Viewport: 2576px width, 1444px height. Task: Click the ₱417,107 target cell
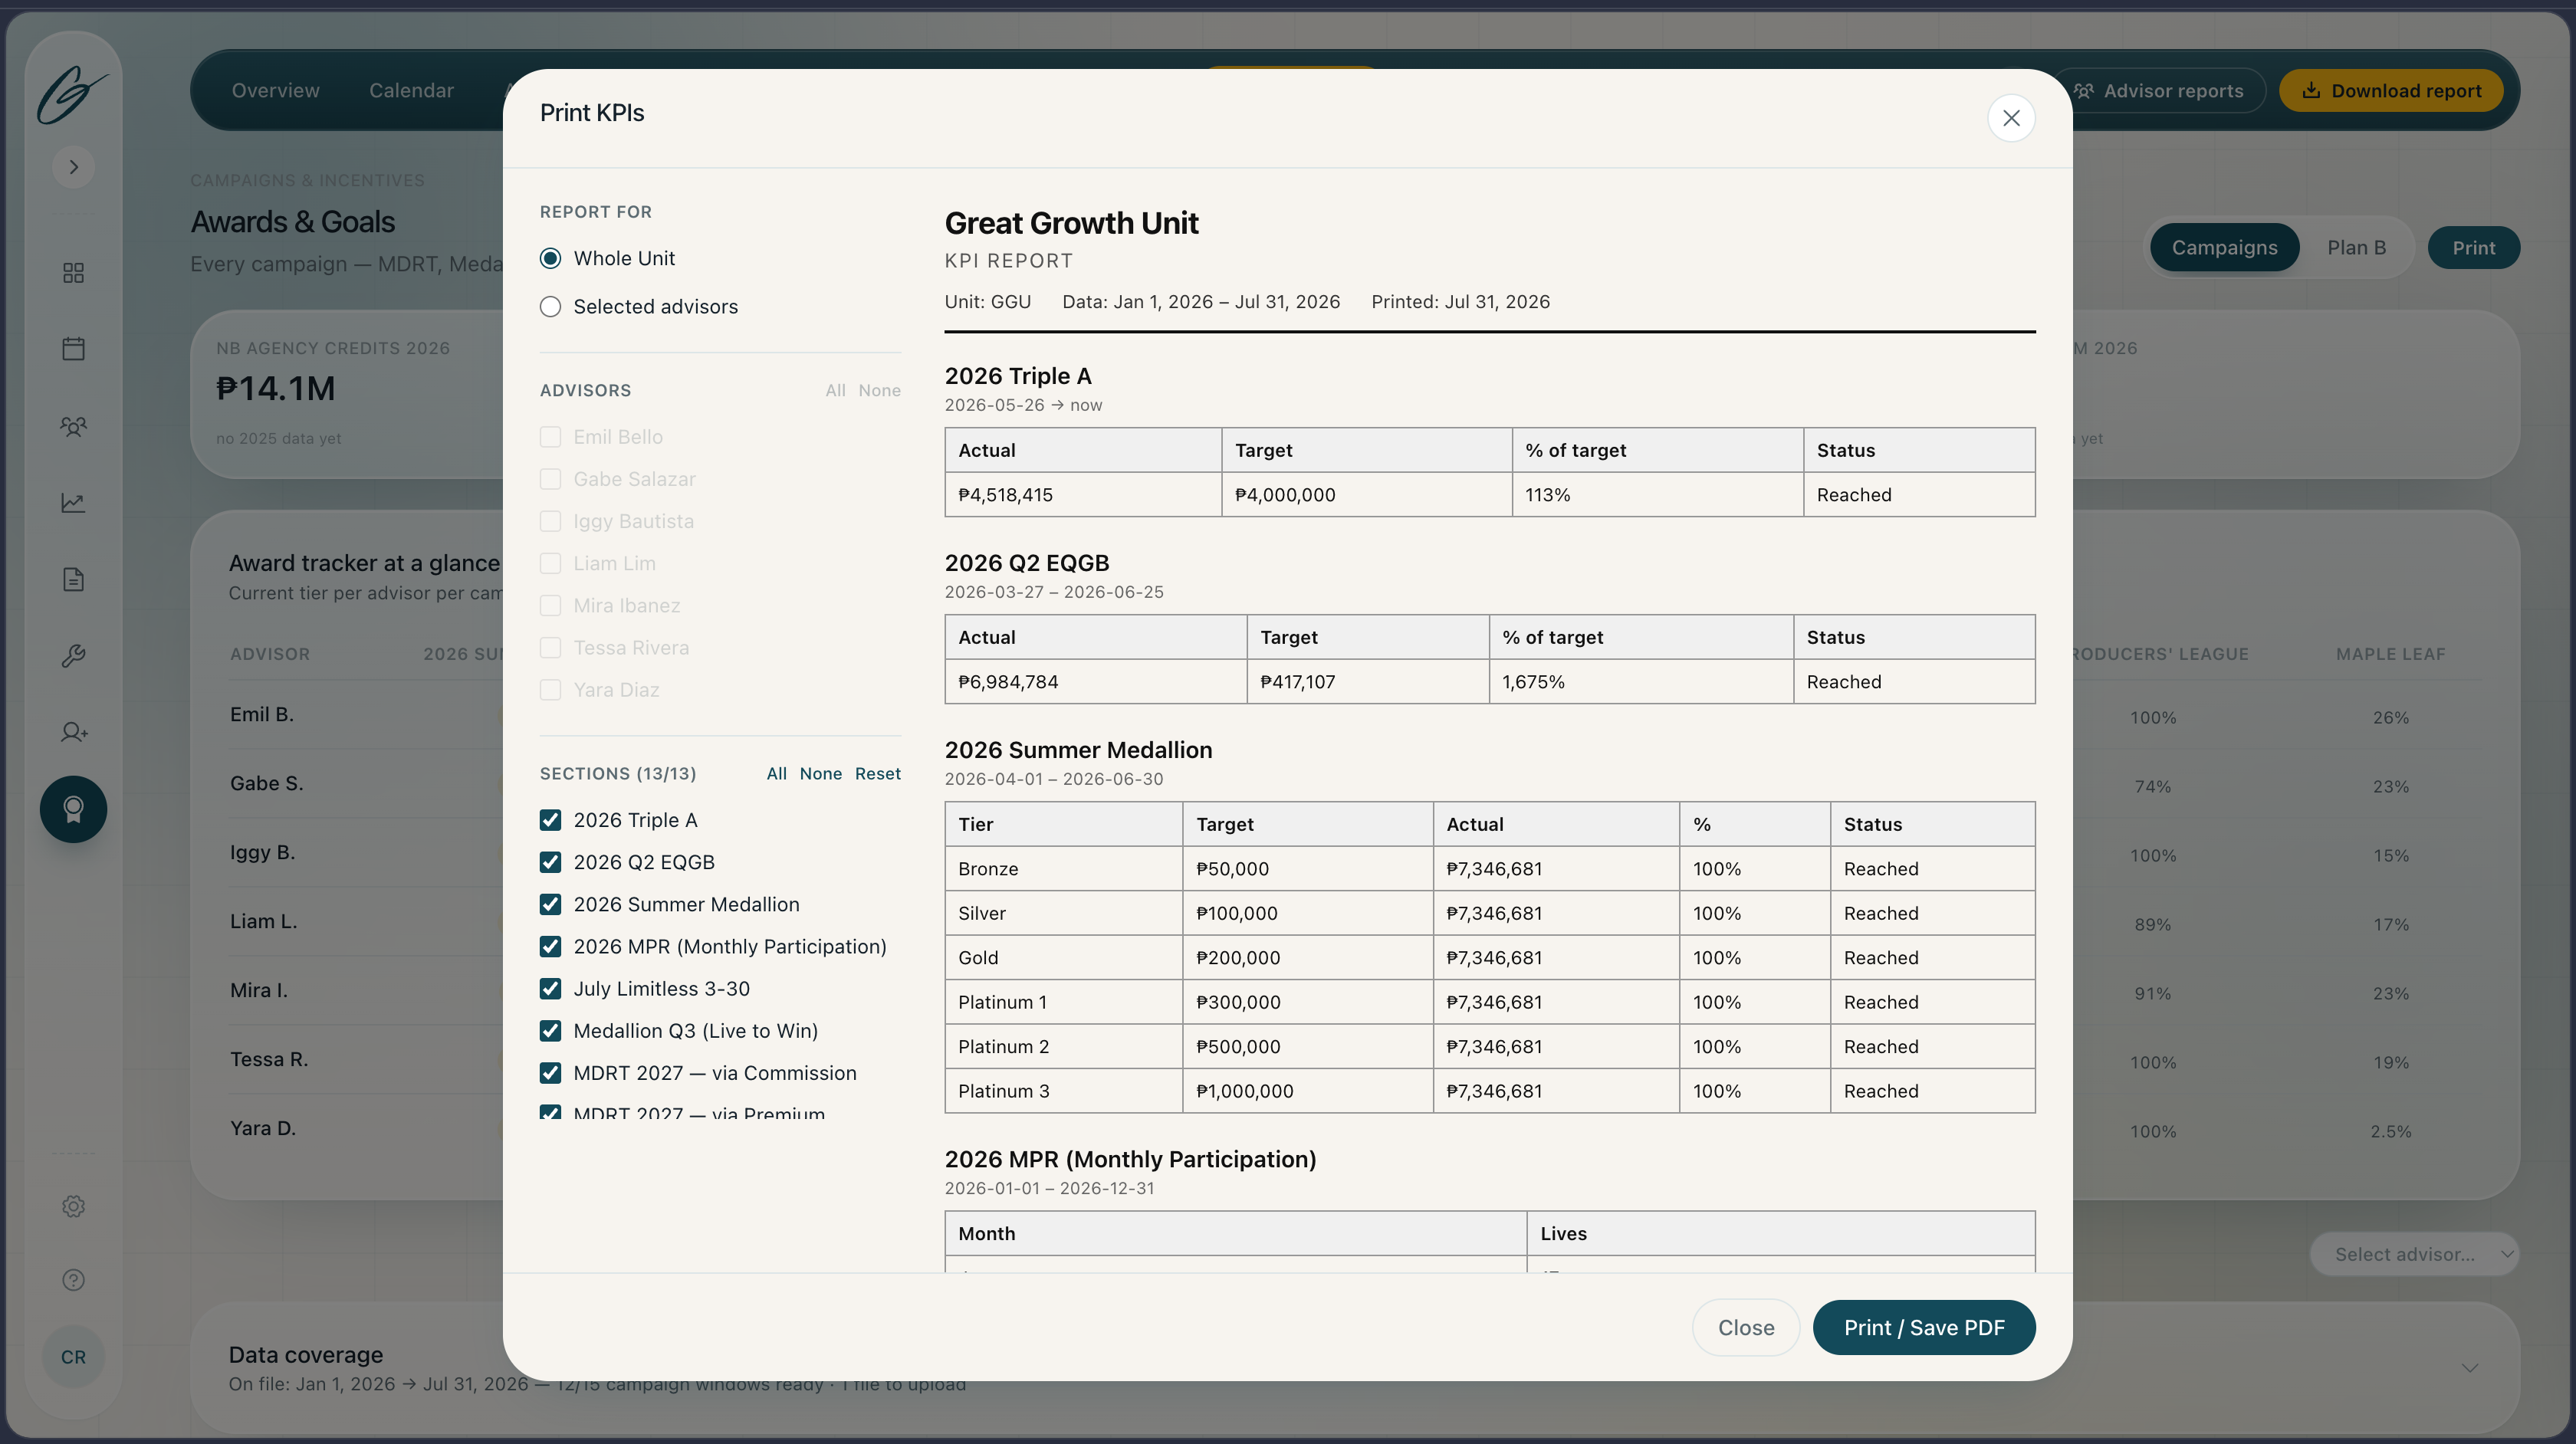(1367, 682)
